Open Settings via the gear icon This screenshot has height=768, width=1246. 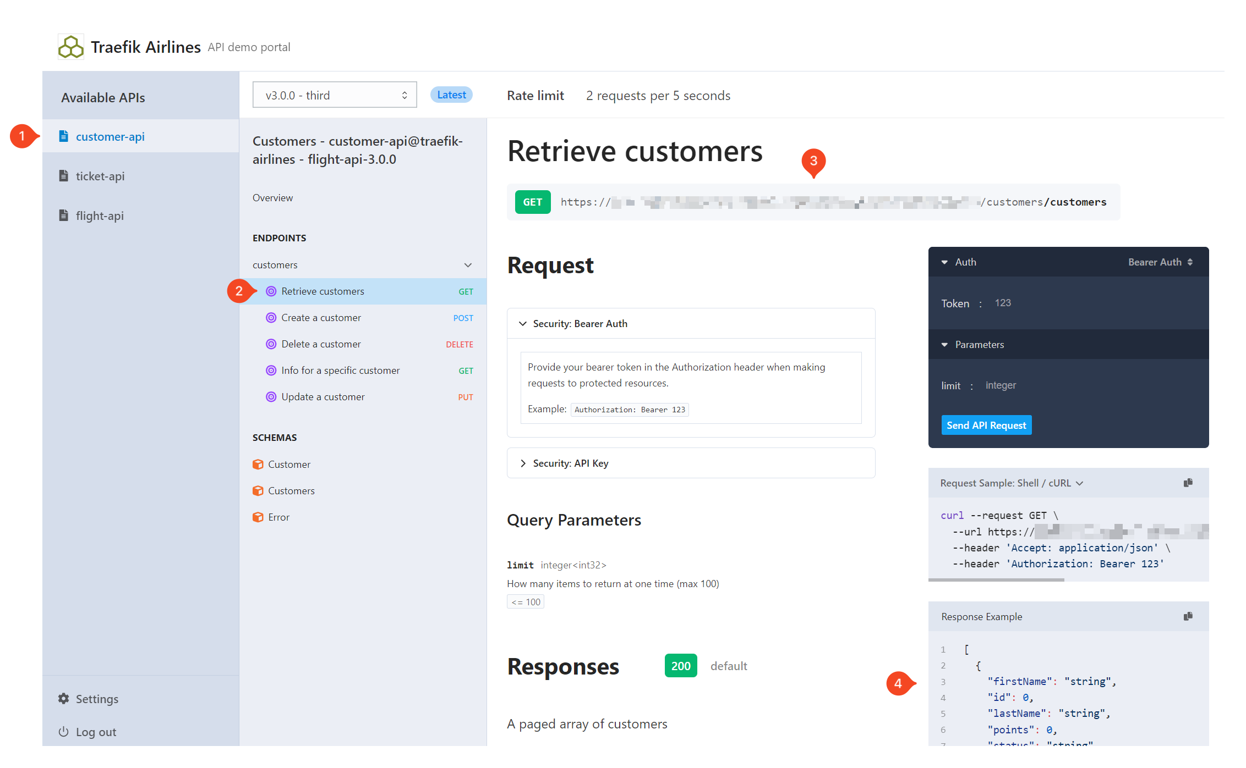click(x=64, y=698)
